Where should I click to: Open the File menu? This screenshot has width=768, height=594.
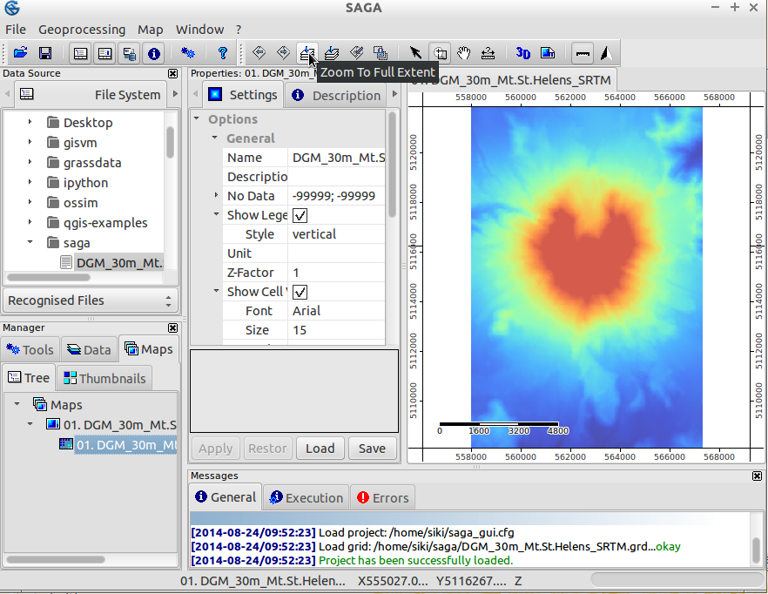pos(16,30)
